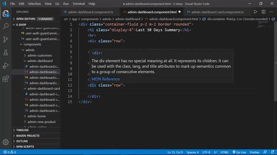The width and height of the screenshot is (277, 155).
Task: Click Prettier in status bar
Action: pos(254,152)
